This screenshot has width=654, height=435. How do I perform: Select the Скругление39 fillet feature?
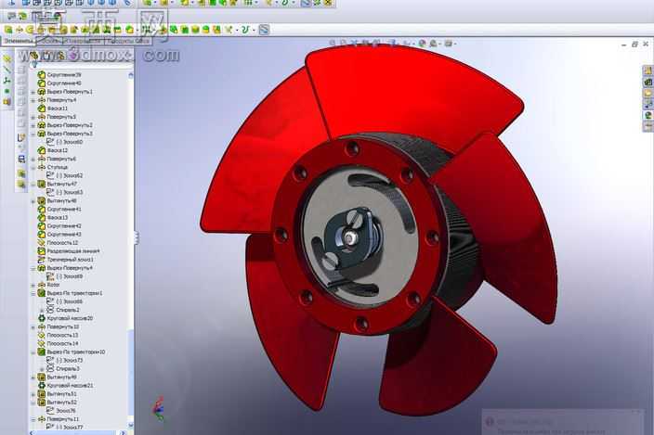[x=59, y=75]
